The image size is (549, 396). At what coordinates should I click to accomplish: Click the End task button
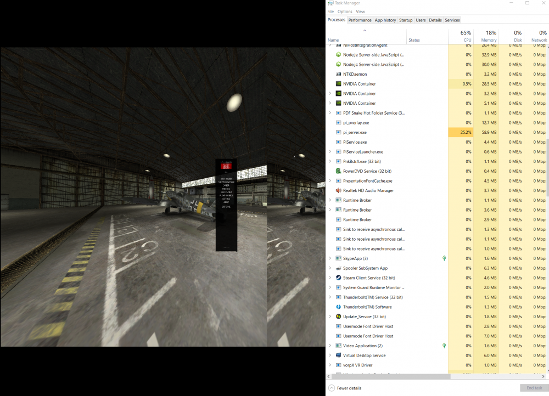click(533, 388)
